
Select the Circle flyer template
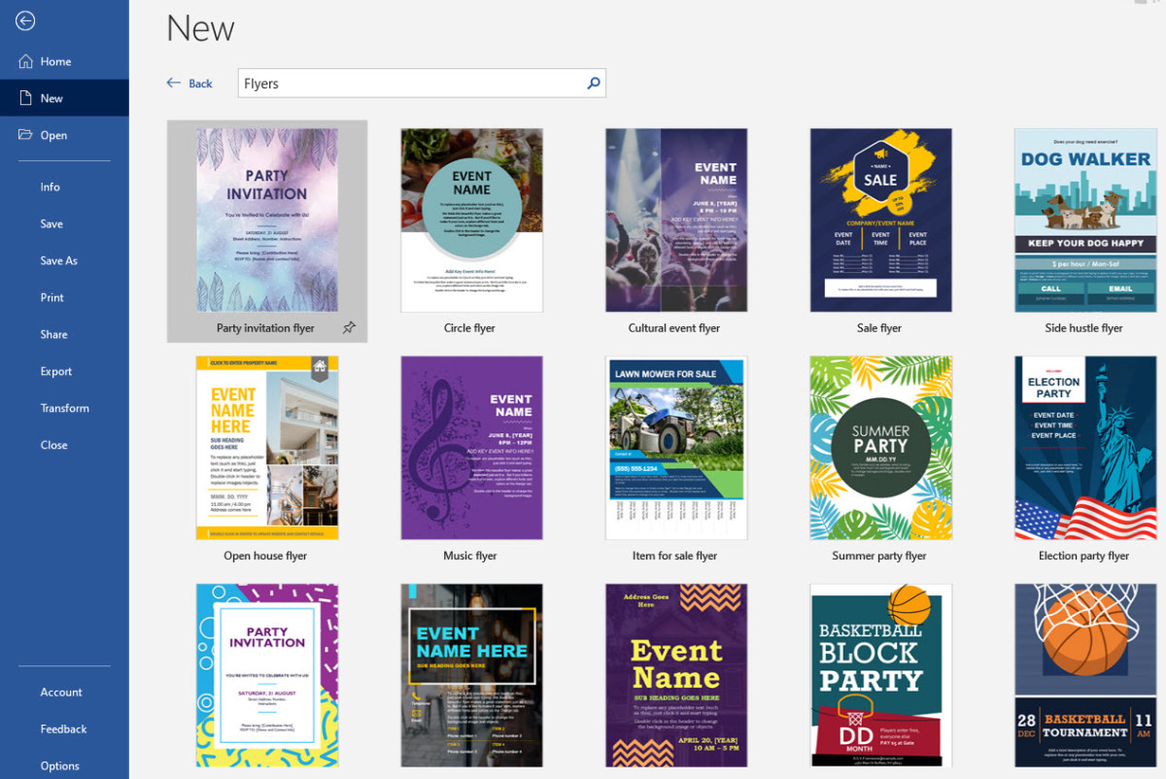pyautogui.click(x=471, y=220)
